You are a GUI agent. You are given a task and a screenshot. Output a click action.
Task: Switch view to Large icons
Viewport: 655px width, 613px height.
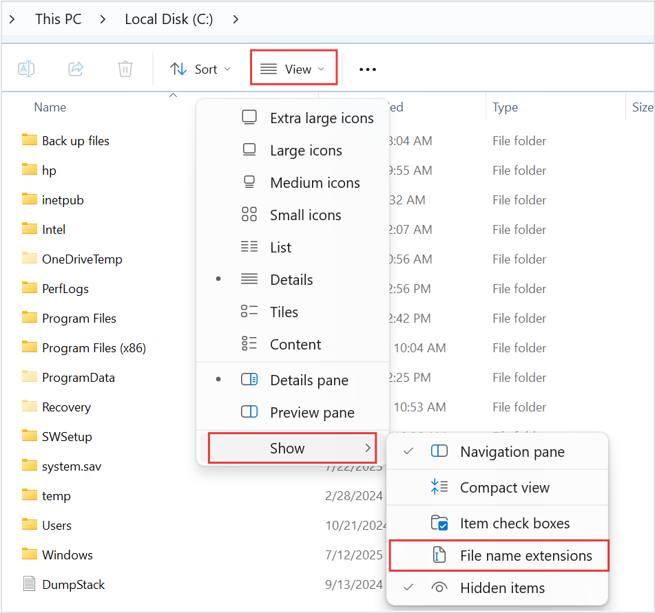point(305,150)
